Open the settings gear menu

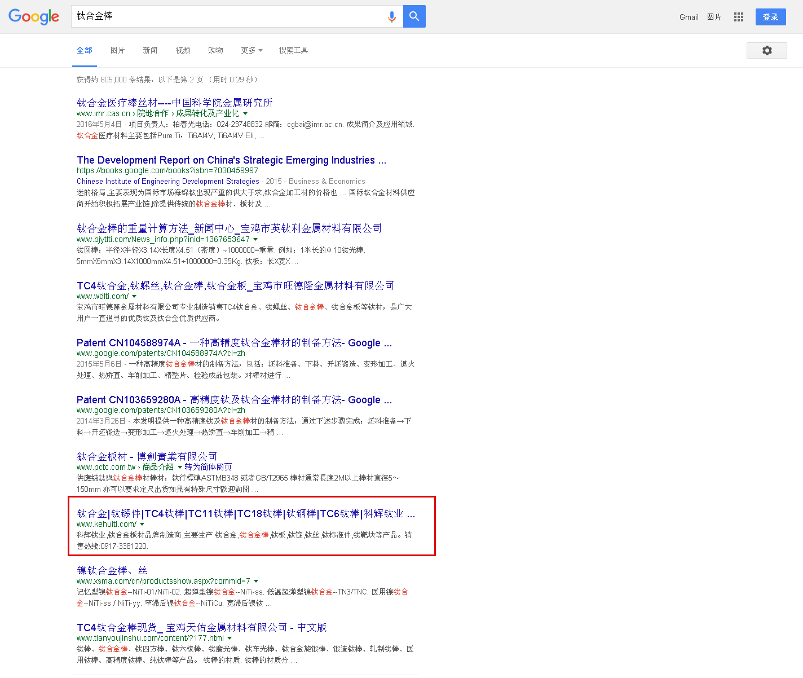click(x=767, y=50)
